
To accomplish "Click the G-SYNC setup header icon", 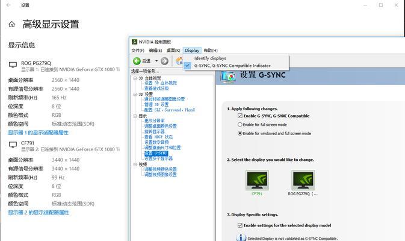I will (x=228, y=77).
